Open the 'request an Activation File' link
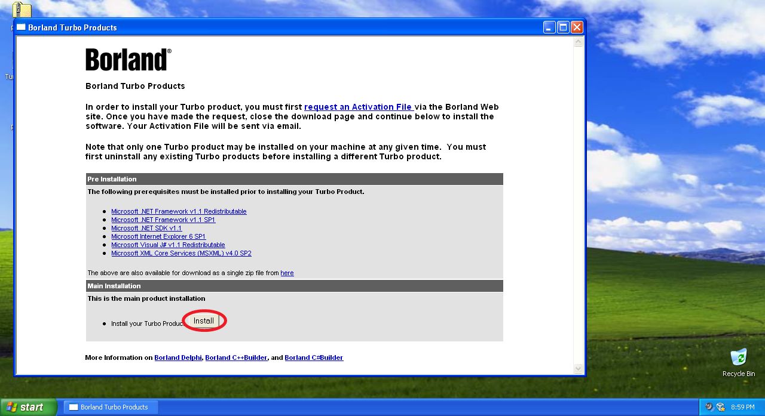The image size is (765, 416). click(x=358, y=107)
